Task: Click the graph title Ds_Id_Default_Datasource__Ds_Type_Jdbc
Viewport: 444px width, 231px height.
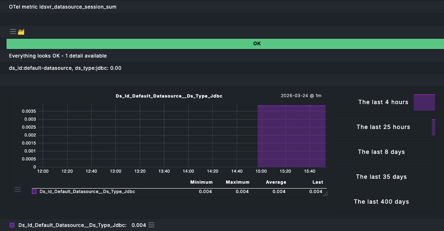Action: (x=169, y=96)
